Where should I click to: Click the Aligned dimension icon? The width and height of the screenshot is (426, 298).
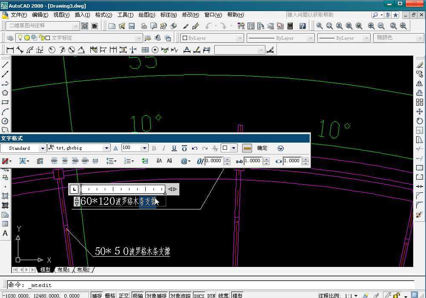(x=20, y=50)
